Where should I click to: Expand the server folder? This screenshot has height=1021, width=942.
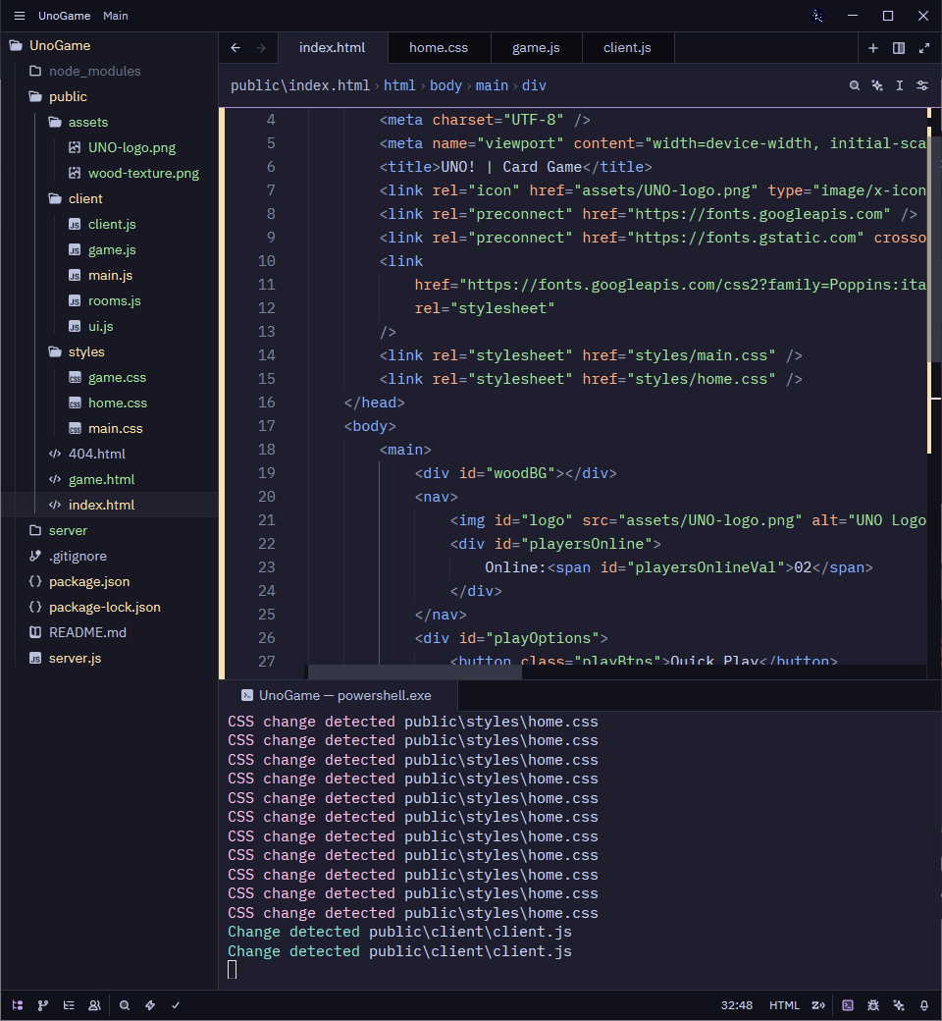(x=67, y=530)
